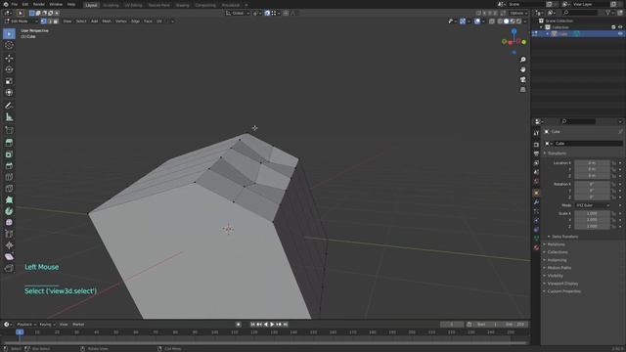Hide Cube using outliner eye icon
The image size is (626, 352).
pos(620,34)
